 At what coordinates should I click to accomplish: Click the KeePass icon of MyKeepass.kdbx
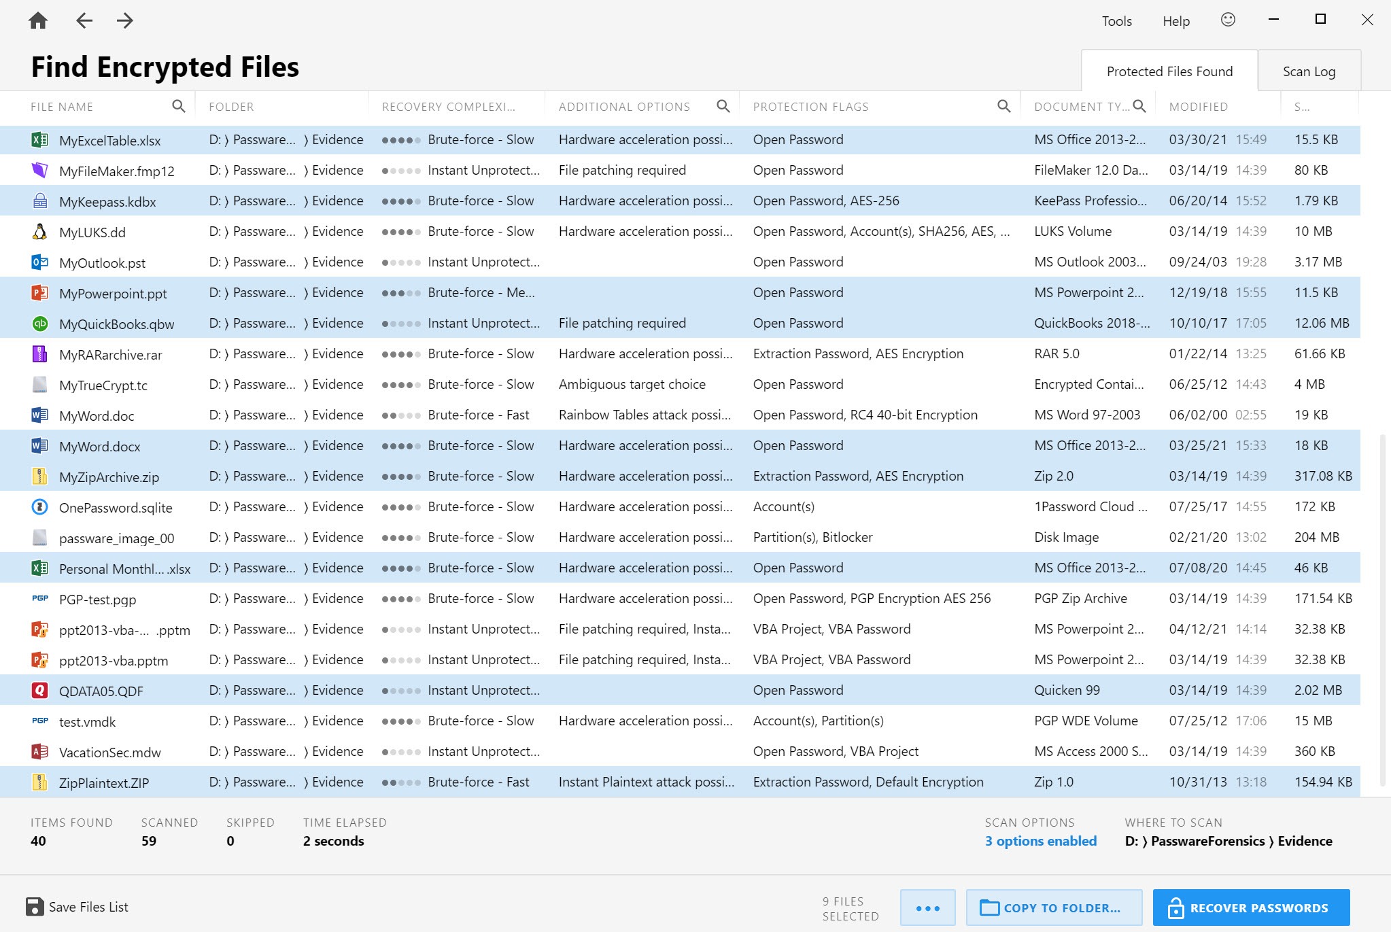click(x=40, y=201)
